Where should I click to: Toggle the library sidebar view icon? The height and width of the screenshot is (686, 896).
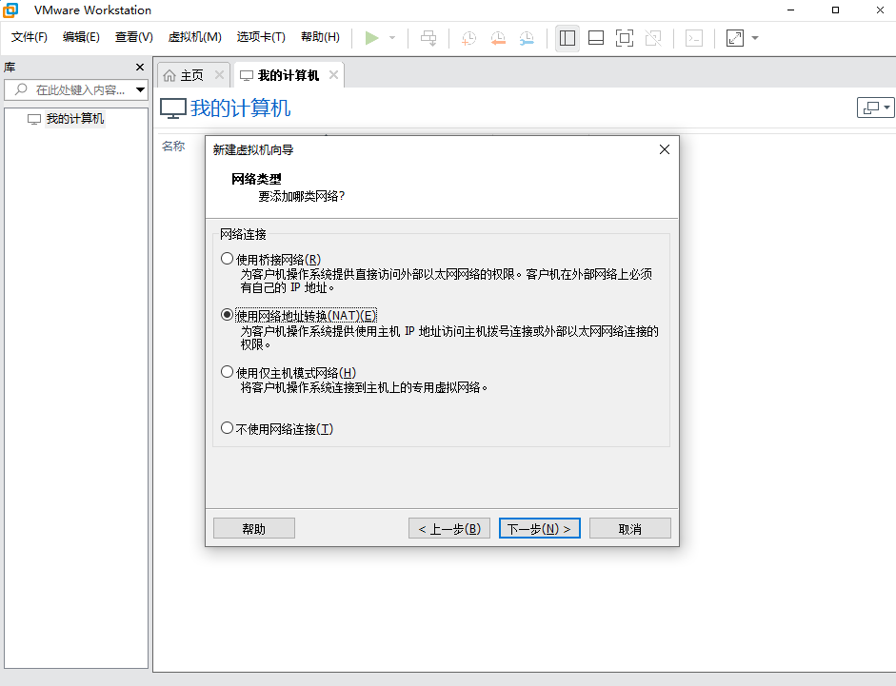pyautogui.click(x=567, y=38)
